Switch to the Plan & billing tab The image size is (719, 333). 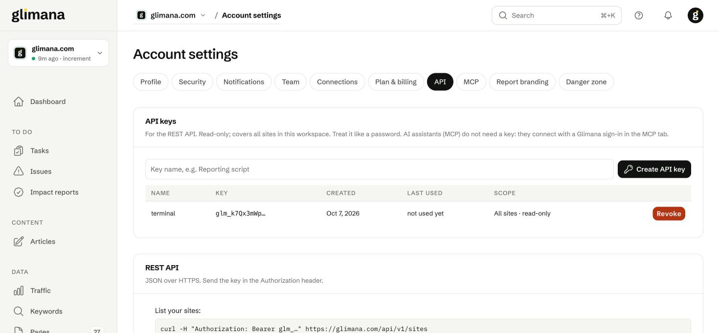tap(396, 82)
